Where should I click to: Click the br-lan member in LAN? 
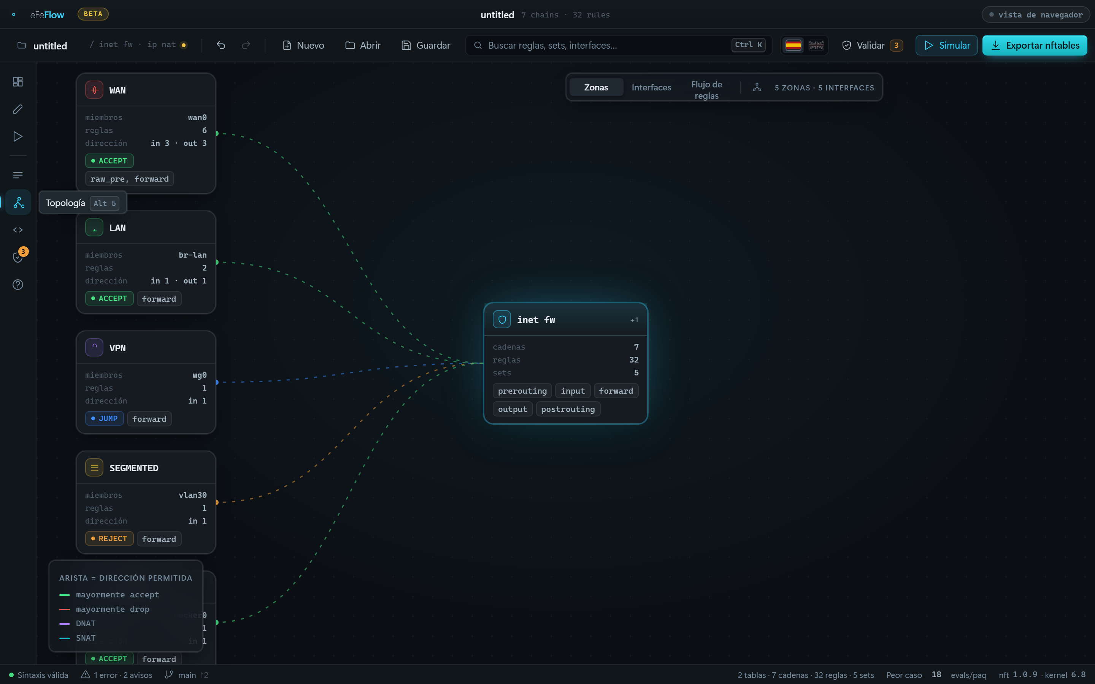(193, 255)
